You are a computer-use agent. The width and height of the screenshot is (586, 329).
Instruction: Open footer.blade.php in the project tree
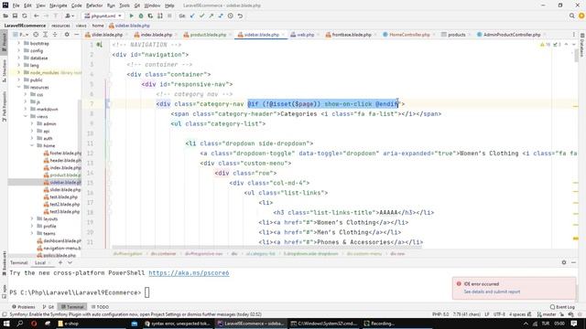coord(62,153)
